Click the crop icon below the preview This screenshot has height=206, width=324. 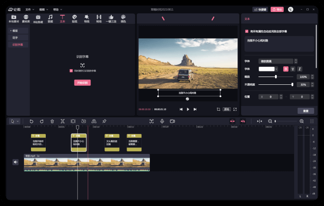click(x=218, y=109)
